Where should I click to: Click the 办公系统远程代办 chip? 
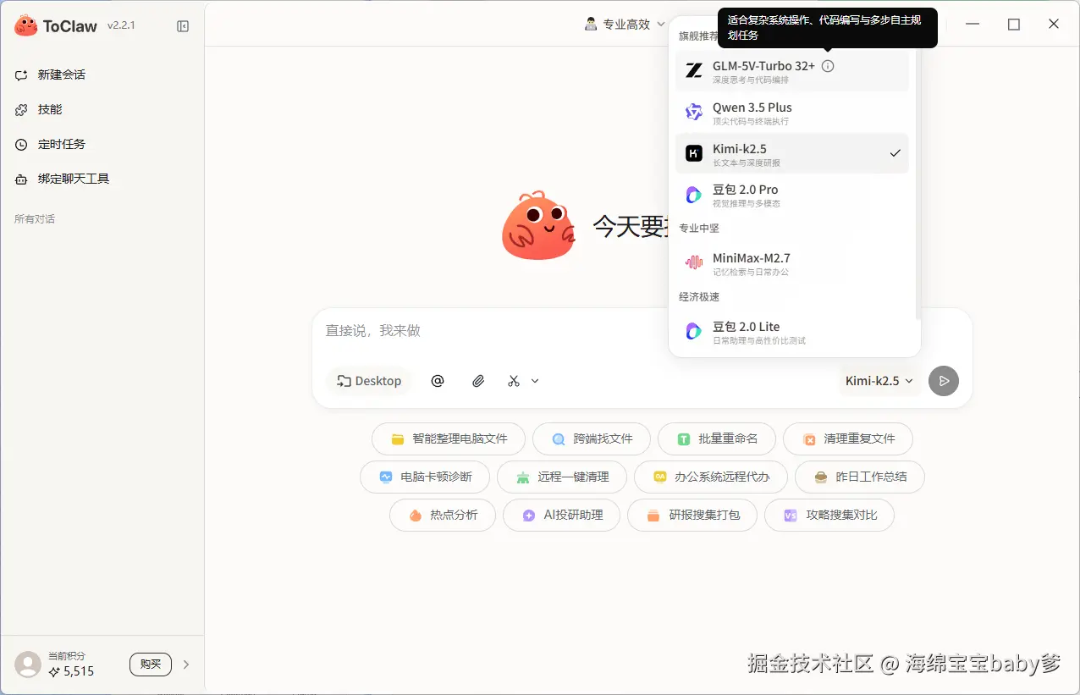point(711,477)
